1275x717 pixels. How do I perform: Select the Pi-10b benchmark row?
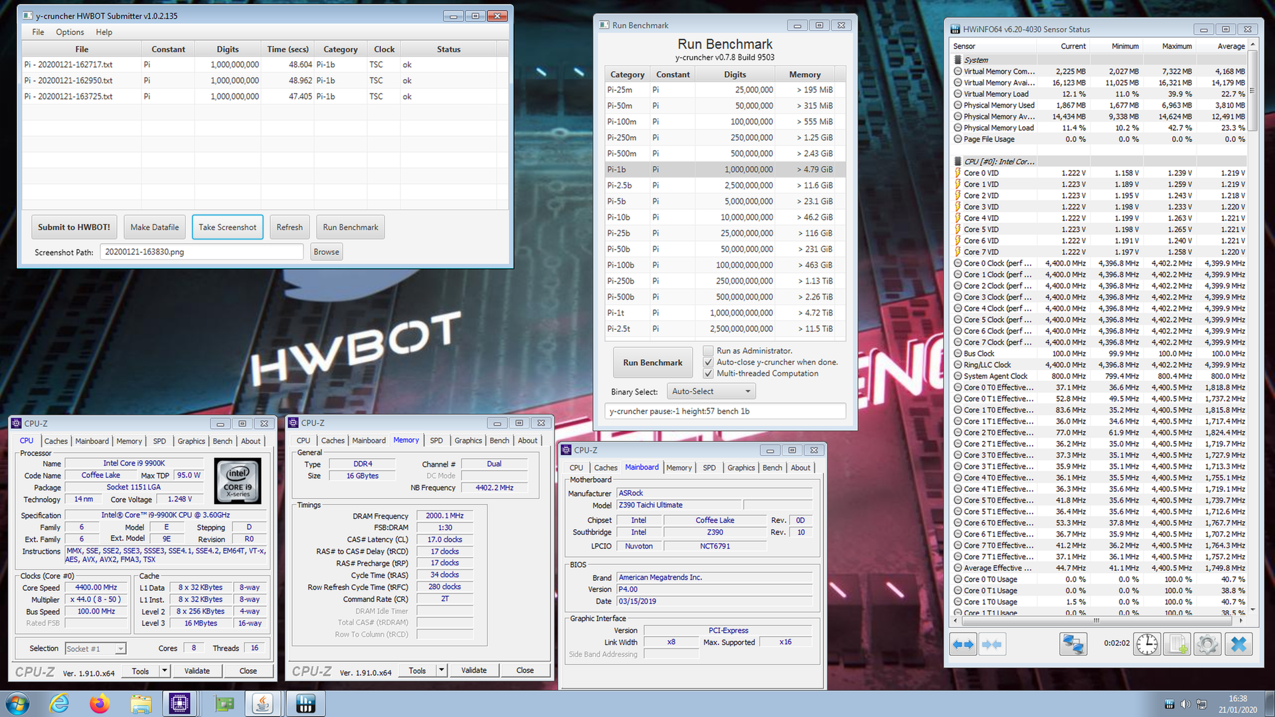724,217
